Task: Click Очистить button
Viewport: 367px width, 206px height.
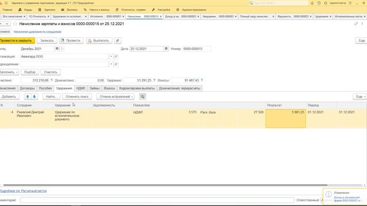Action: [x=50, y=72]
